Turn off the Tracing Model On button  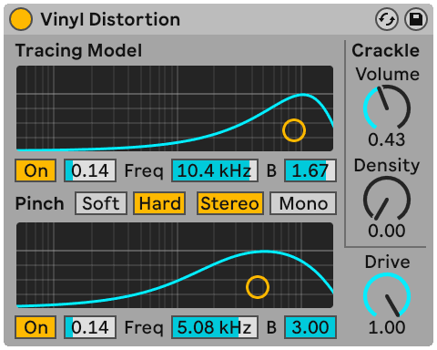(36, 170)
